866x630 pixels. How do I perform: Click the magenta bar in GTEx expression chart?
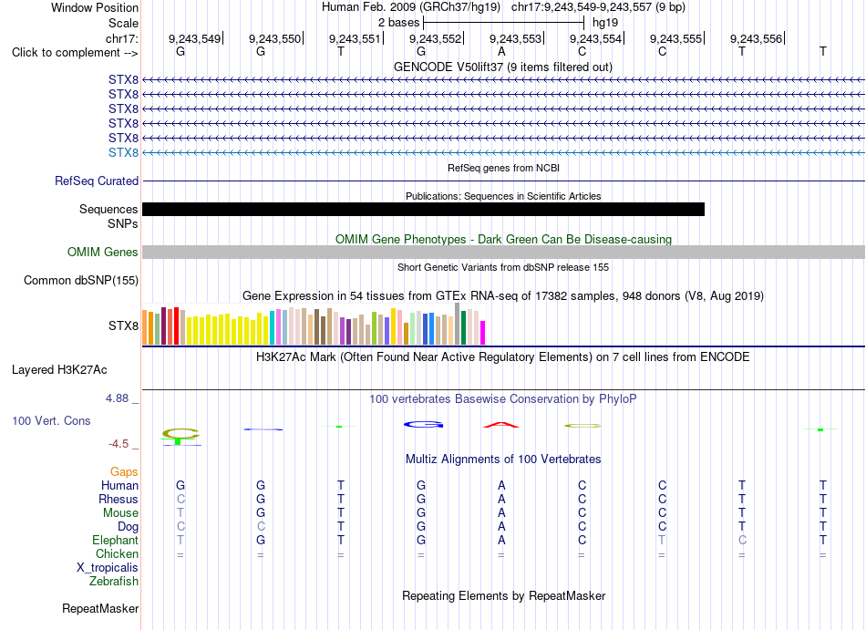point(483,333)
